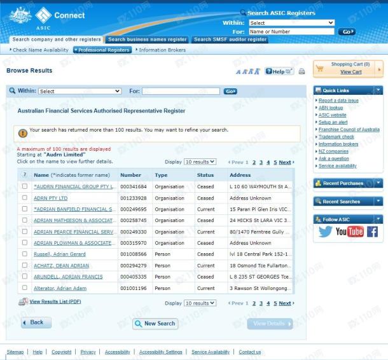Expand the Recent Purchases panel

(x=378, y=183)
